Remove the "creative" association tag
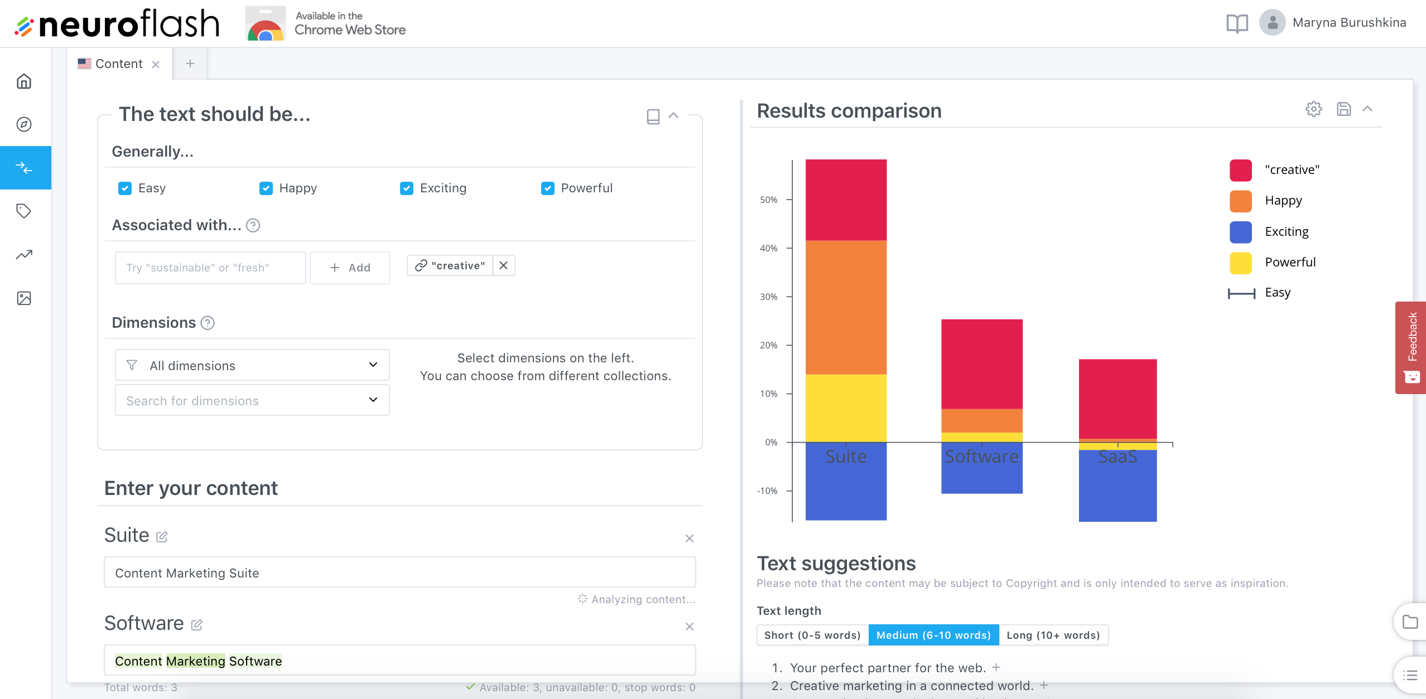 click(503, 265)
